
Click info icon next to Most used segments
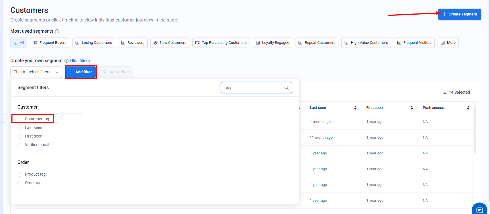[x=57, y=31]
